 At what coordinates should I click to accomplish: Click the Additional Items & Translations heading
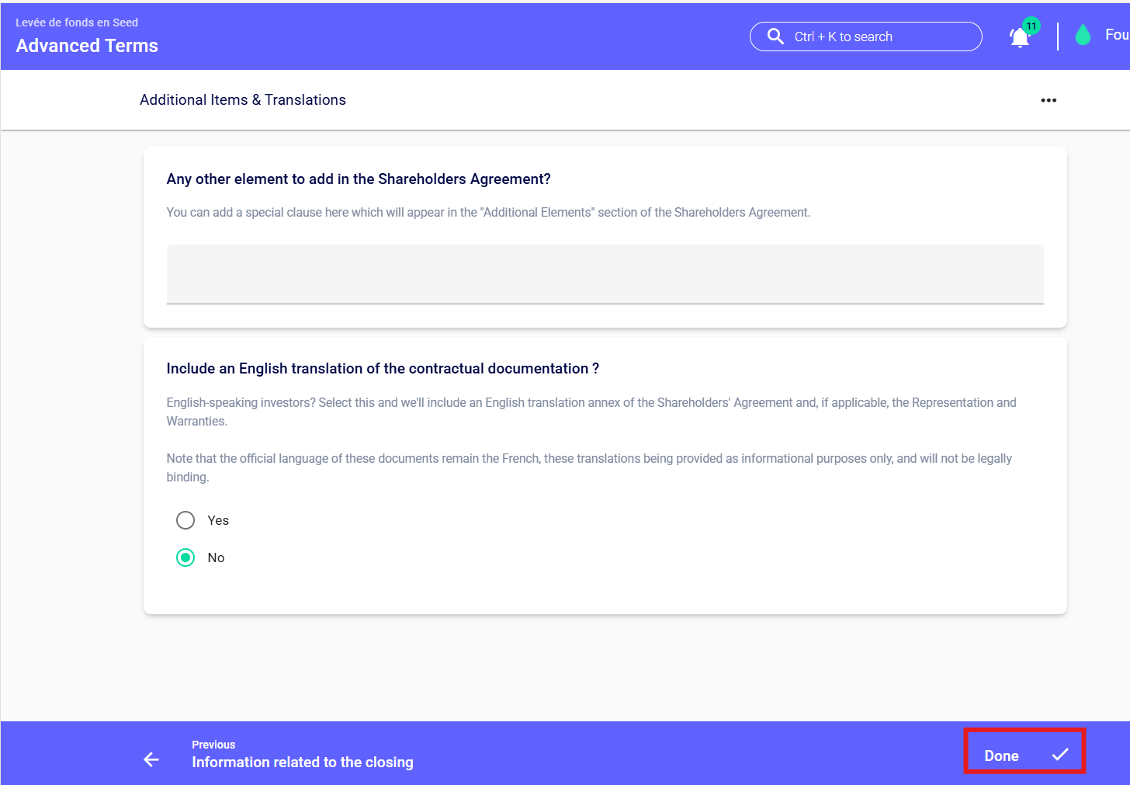[x=243, y=100]
